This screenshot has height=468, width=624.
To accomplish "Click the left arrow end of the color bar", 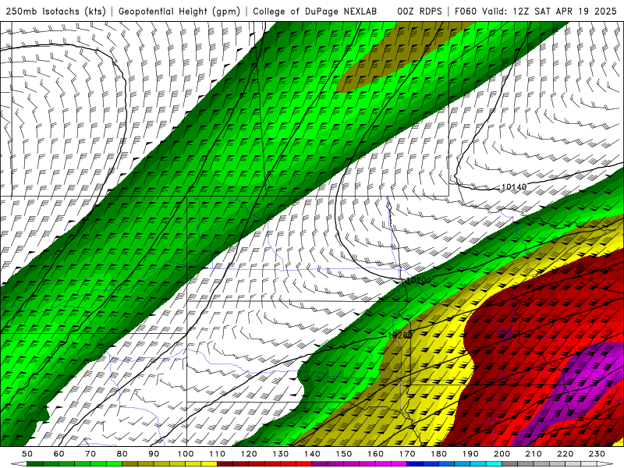I will 19,463.
